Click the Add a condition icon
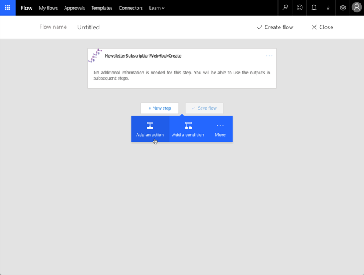This screenshot has width=364, height=275. point(188,126)
